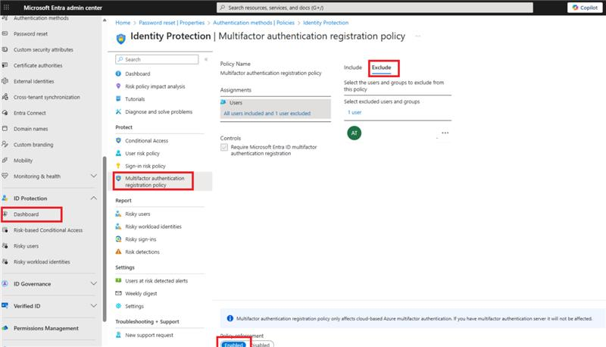The width and height of the screenshot is (606, 347).
Task: Go to Home breadcrumb
Action: point(123,23)
